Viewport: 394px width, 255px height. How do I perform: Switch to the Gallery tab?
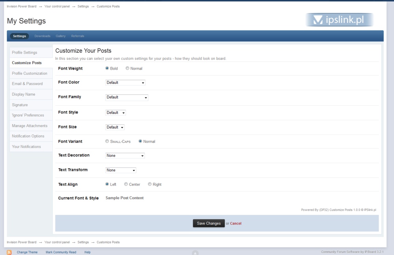coord(61,36)
